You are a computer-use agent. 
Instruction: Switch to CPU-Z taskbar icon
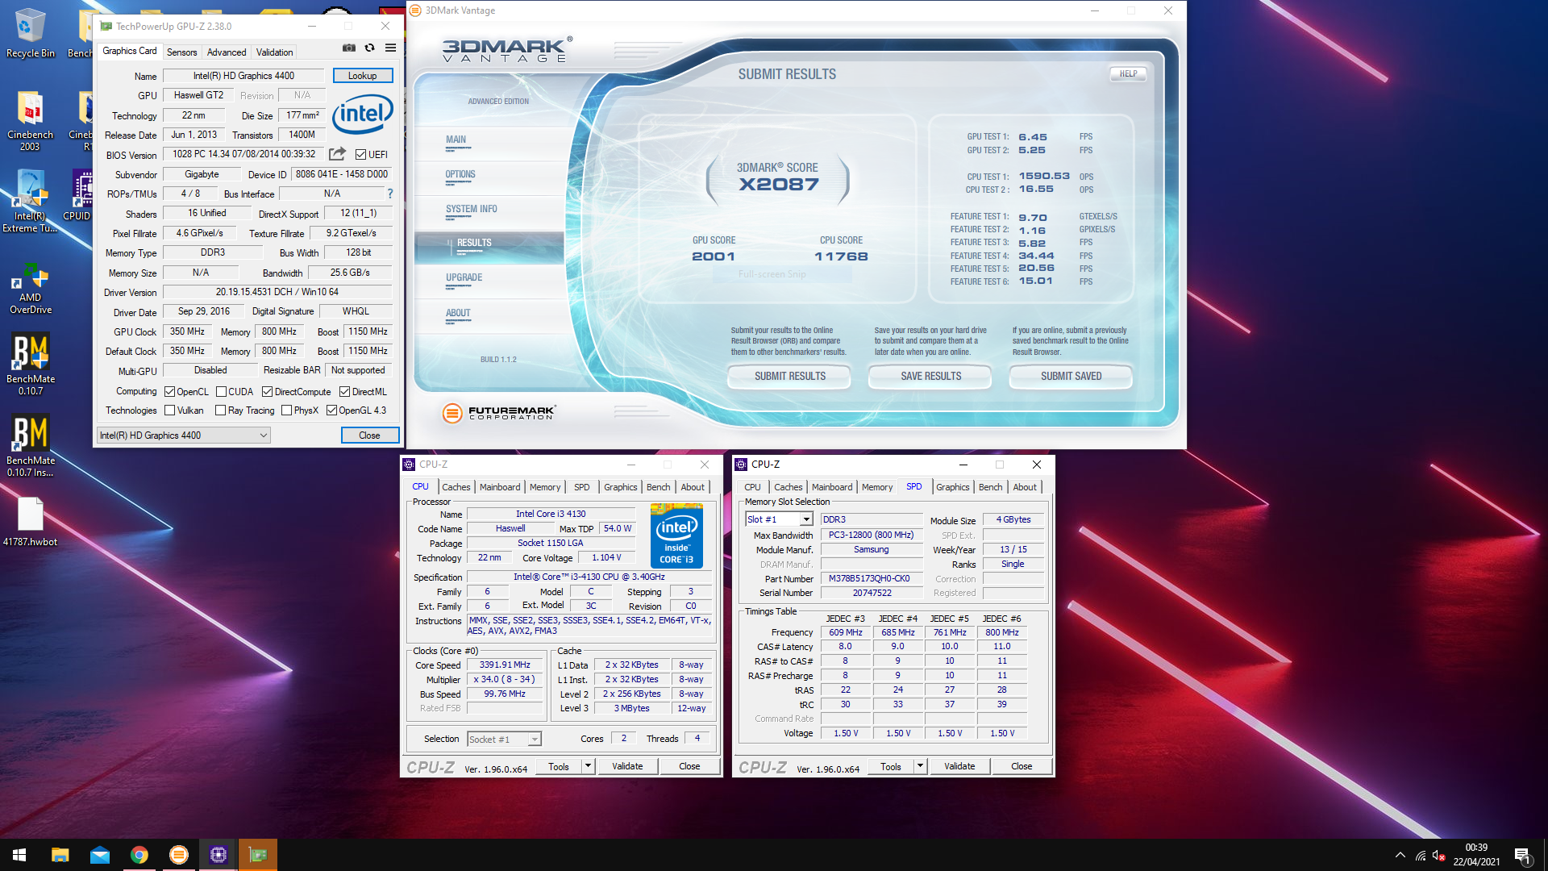point(218,855)
